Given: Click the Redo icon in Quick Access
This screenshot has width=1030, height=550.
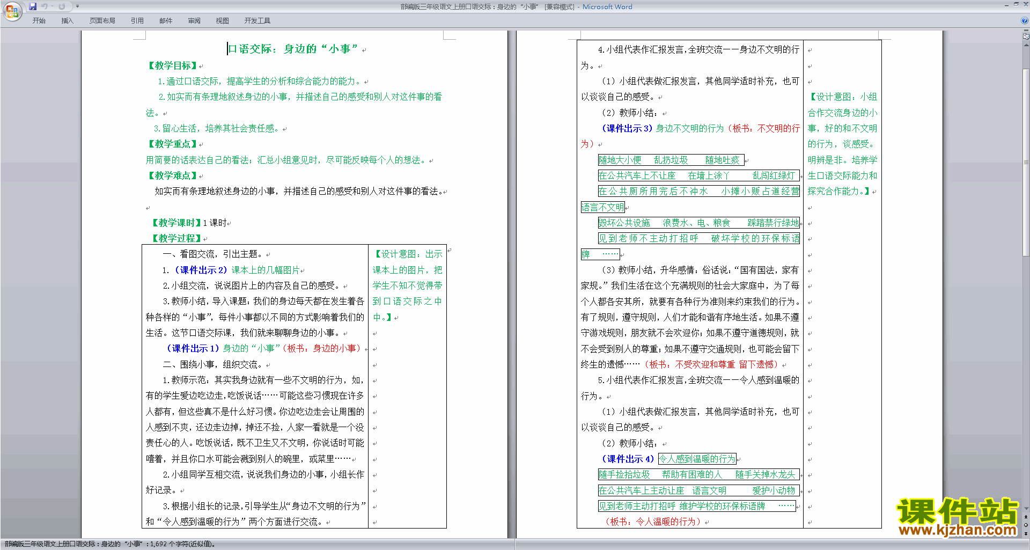Looking at the screenshot, I should click(62, 6).
